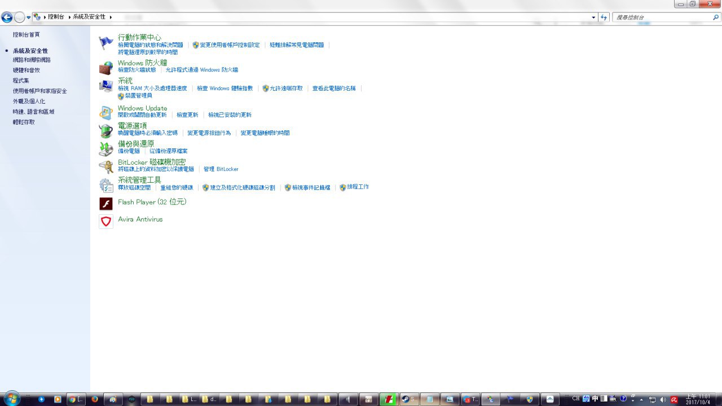Select 輕鬆存取 in the sidebar

click(24, 122)
